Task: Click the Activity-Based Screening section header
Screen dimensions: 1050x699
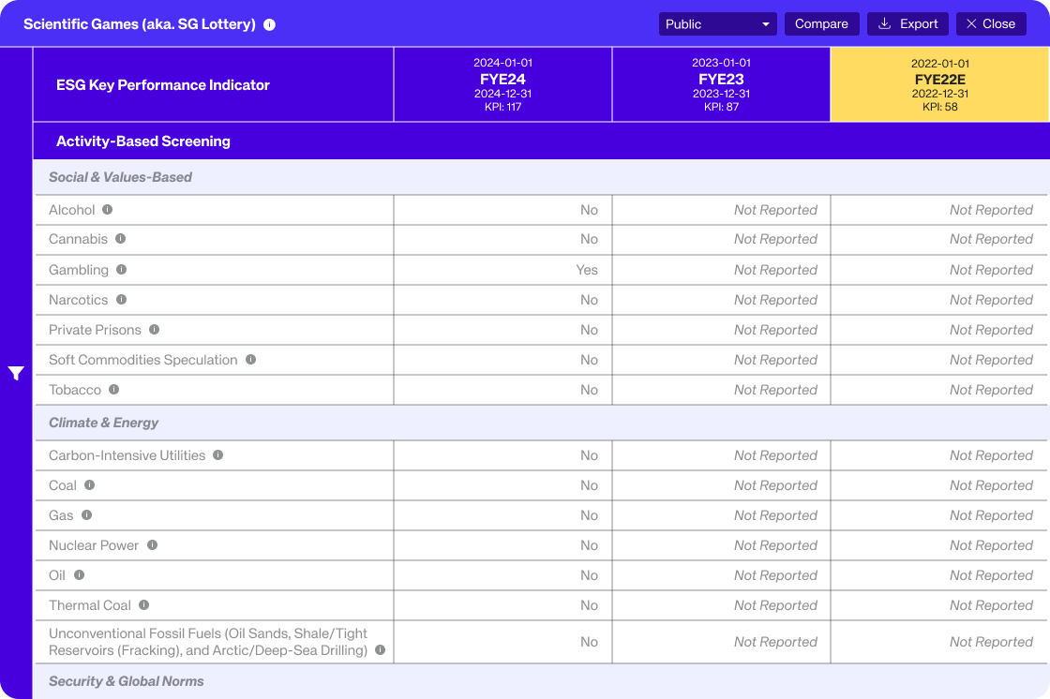Action: pyautogui.click(x=541, y=141)
